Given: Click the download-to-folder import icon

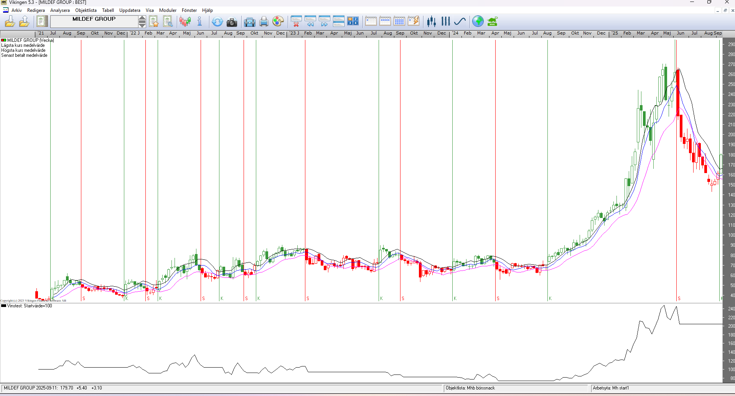Looking at the screenshot, I should coord(10,21).
